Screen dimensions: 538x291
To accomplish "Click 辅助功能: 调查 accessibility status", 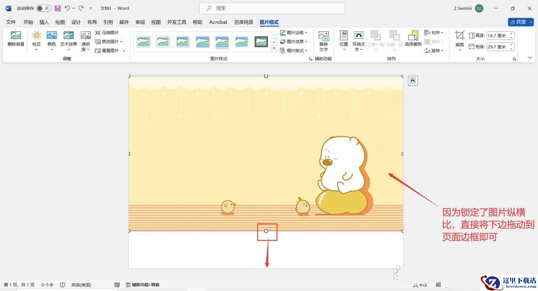I will (x=143, y=285).
